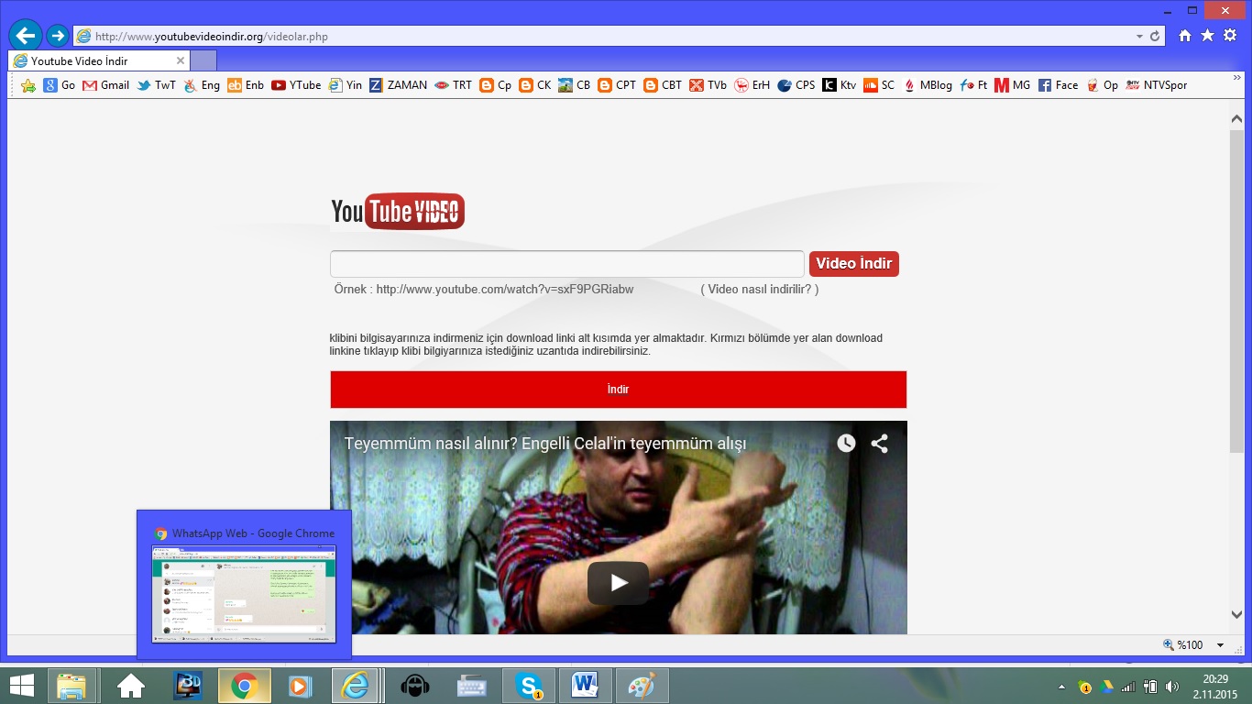The width and height of the screenshot is (1252, 704).
Task: Open File Explorer from the taskbar
Action: click(x=71, y=686)
